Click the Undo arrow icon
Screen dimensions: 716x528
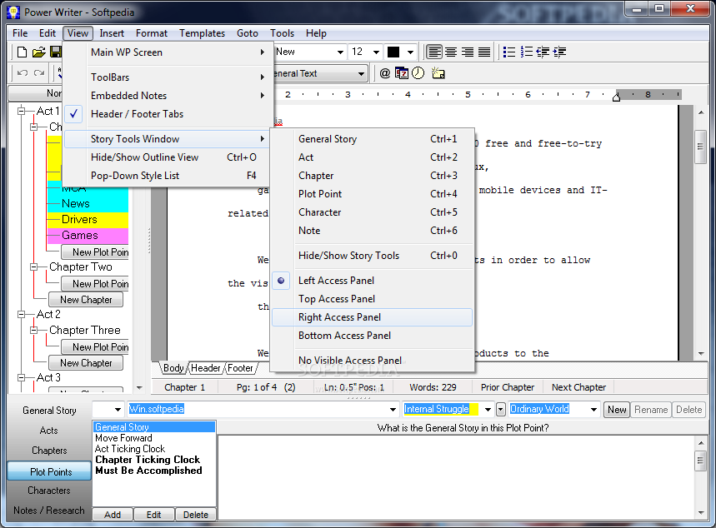coord(23,73)
